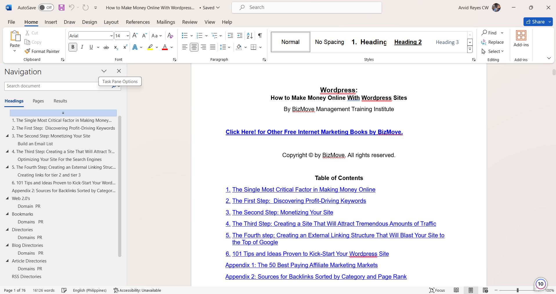
Task: Clear all formatting icon
Action: [170, 36]
